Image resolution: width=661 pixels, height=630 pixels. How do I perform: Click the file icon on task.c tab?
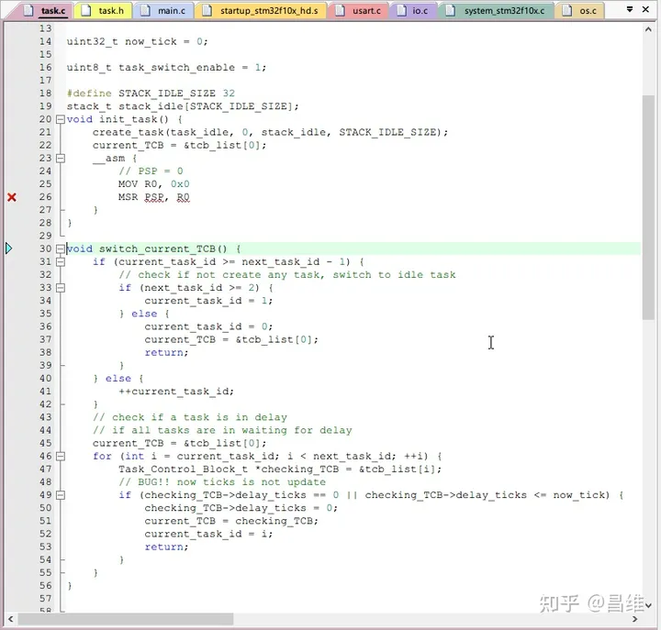[28, 10]
